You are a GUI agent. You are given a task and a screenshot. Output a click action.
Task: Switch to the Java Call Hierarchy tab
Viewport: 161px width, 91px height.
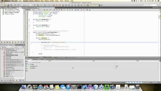(x=50, y=59)
